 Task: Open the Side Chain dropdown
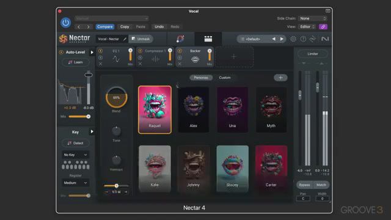pos(313,18)
